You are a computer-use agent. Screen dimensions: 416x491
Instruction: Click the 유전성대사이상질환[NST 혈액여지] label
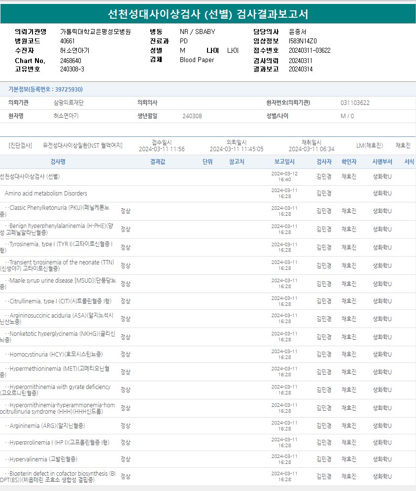83,145
